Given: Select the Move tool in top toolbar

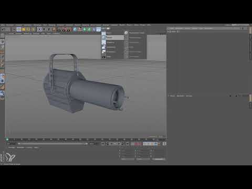Looking at the screenshot, I should coord(19,29).
